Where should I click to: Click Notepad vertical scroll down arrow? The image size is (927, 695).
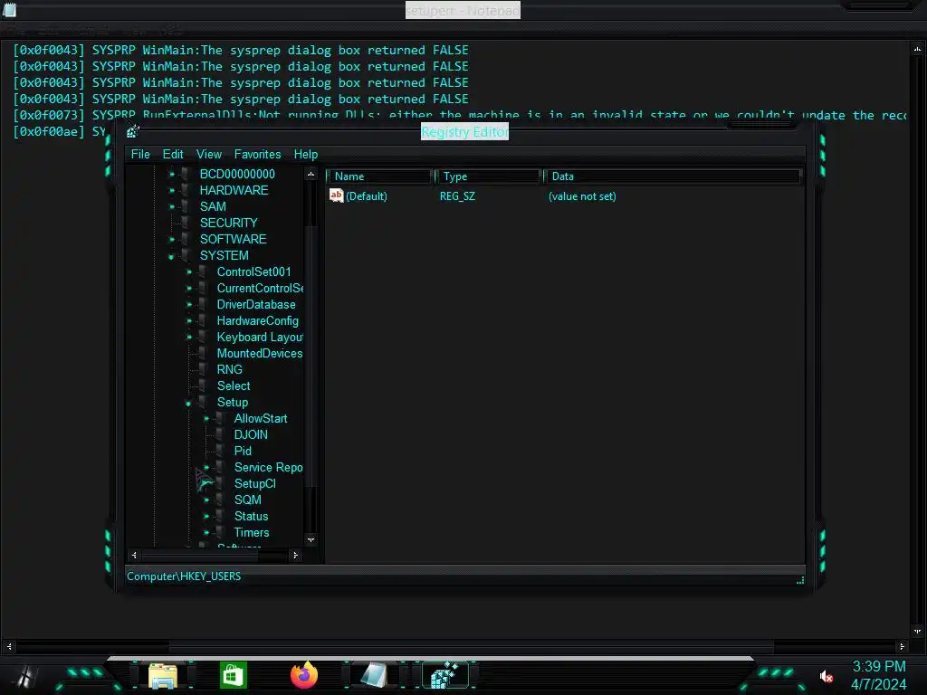tap(917, 631)
